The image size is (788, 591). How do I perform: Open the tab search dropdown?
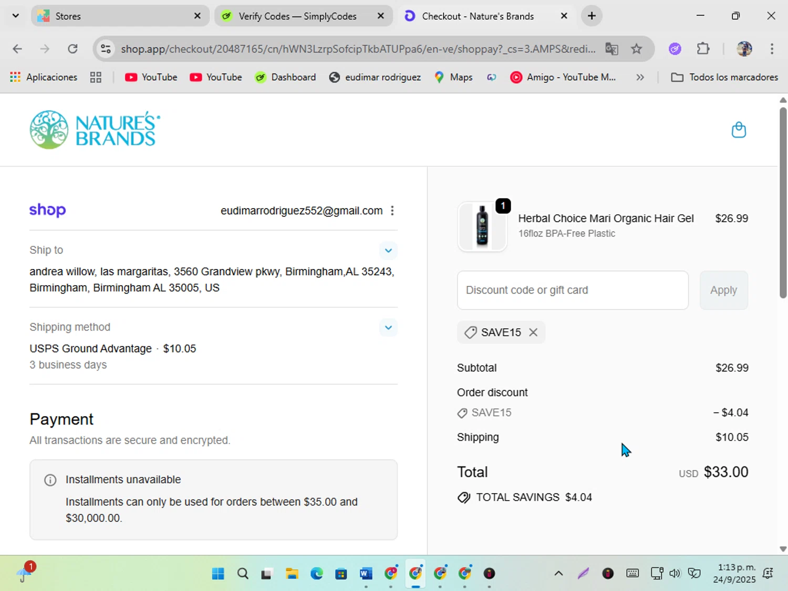coord(16,16)
